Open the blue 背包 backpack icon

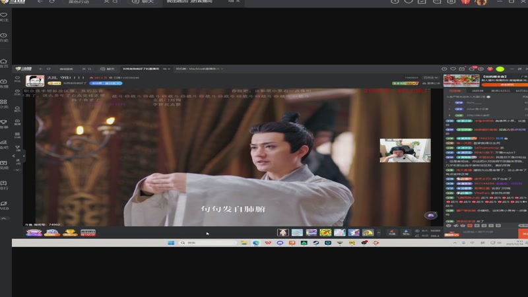[x=406, y=232]
